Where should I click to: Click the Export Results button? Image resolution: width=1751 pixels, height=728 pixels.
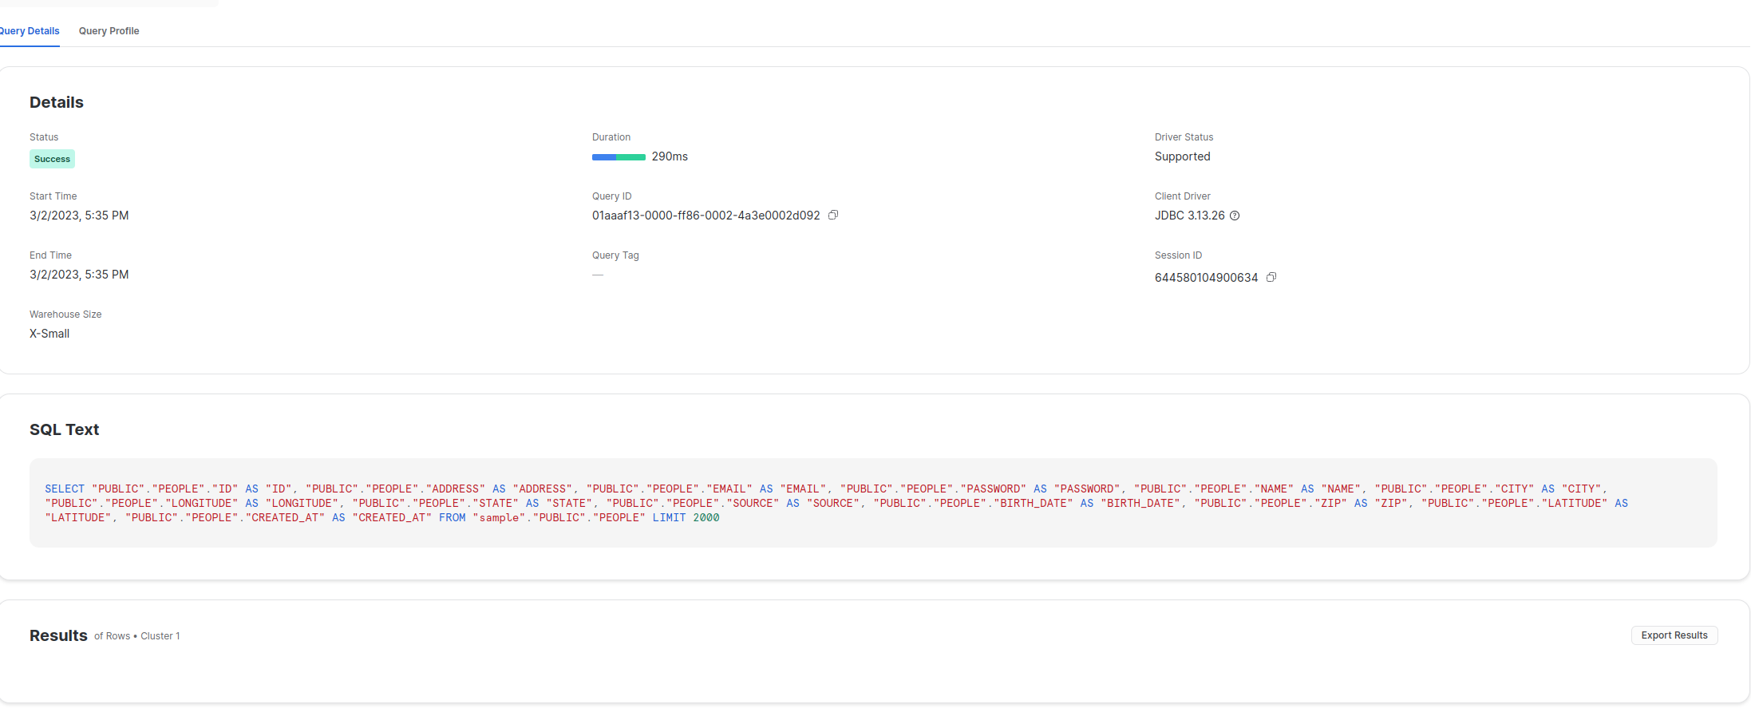pos(1673,635)
